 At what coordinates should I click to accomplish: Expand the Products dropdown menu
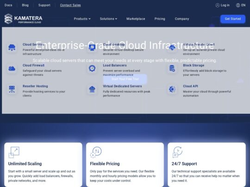pyautogui.click(x=82, y=19)
